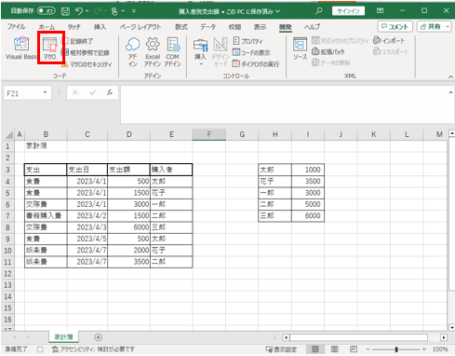
Task: Select cell with value 6000 next to 三郎 in summary table
Action: pyautogui.click(x=308, y=216)
